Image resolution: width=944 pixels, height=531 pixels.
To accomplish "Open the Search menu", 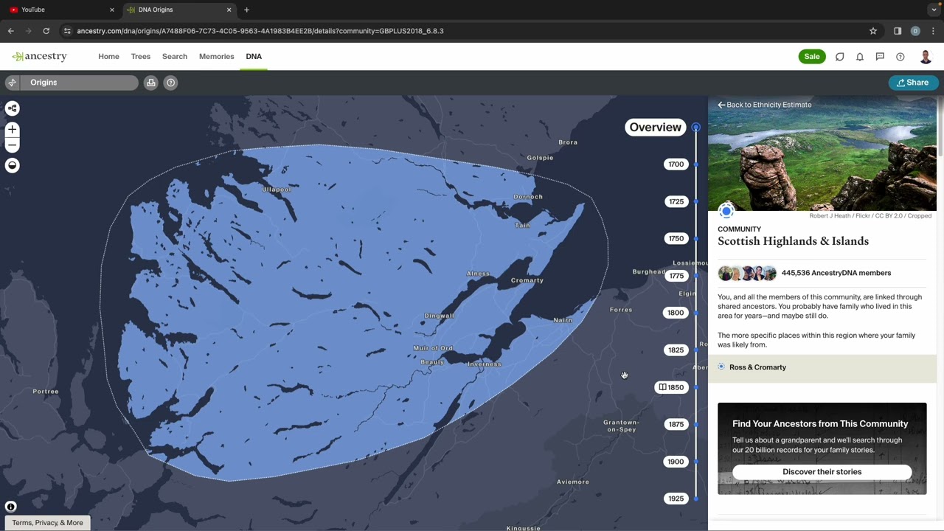I will (175, 57).
